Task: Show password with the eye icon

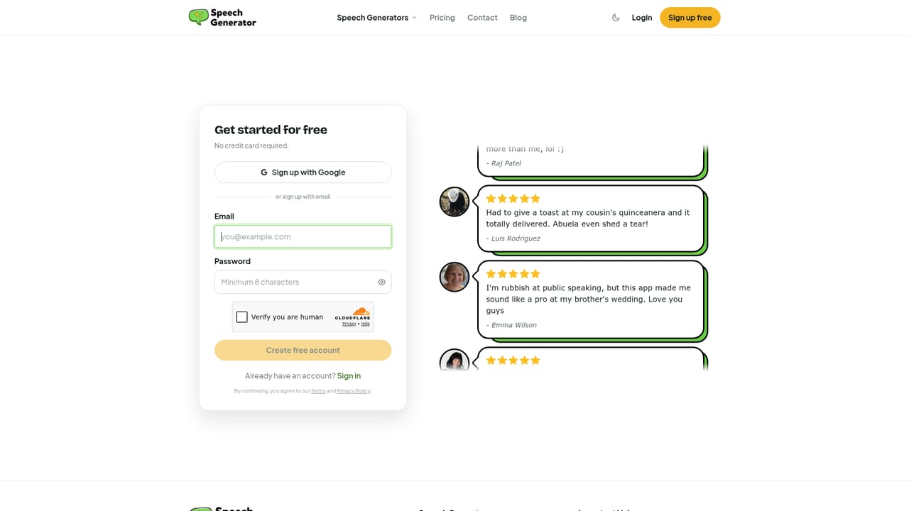Action: 381,282
